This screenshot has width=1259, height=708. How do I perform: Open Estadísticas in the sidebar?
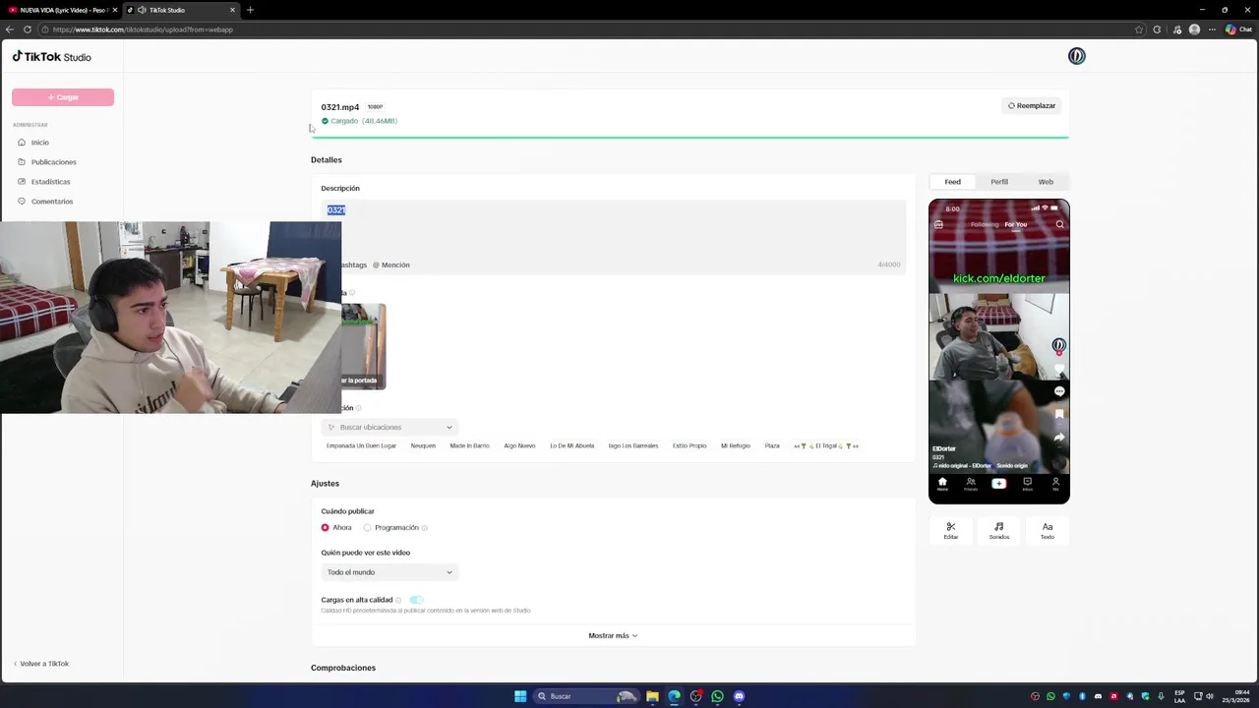(x=50, y=182)
